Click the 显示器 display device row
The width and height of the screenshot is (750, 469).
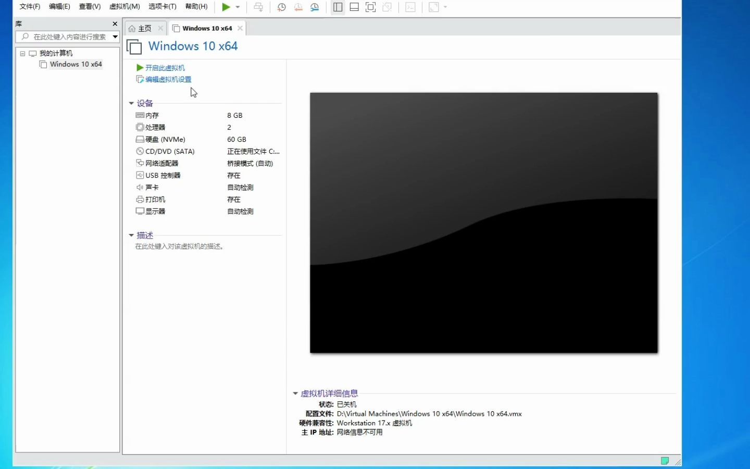[x=208, y=211]
